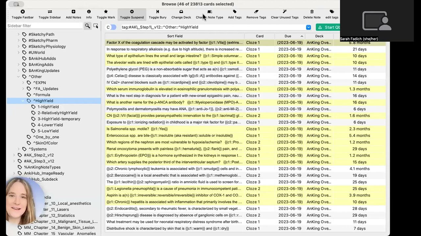Click the tag icon beside %AnKingNoteTypes
Image resolution: width=421 pixels, height=236 pixels.
[x=20, y=167]
